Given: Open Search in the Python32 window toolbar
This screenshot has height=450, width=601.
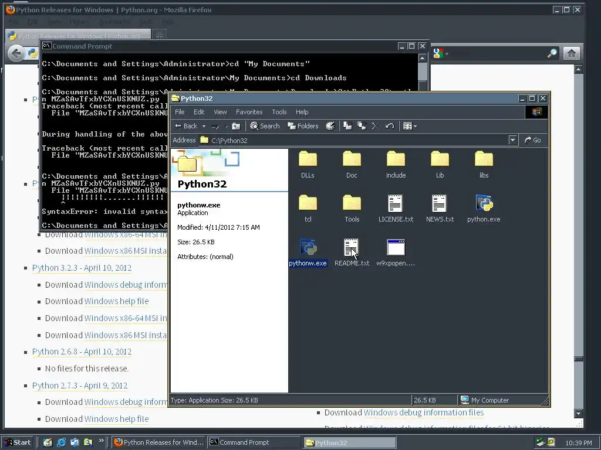Looking at the screenshot, I should click(x=265, y=126).
